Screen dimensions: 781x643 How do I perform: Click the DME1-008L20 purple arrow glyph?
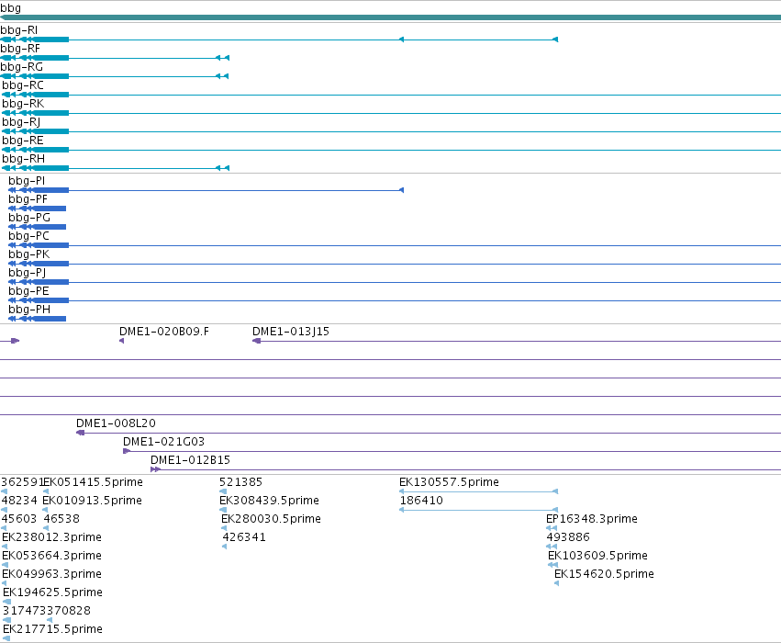click(80, 433)
